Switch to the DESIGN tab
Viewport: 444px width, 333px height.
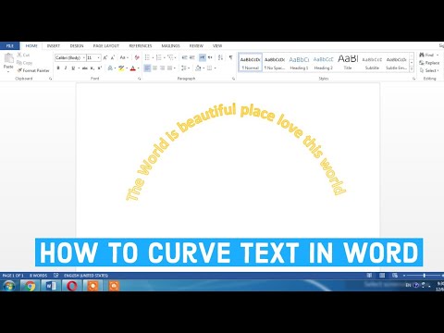click(77, 45)
